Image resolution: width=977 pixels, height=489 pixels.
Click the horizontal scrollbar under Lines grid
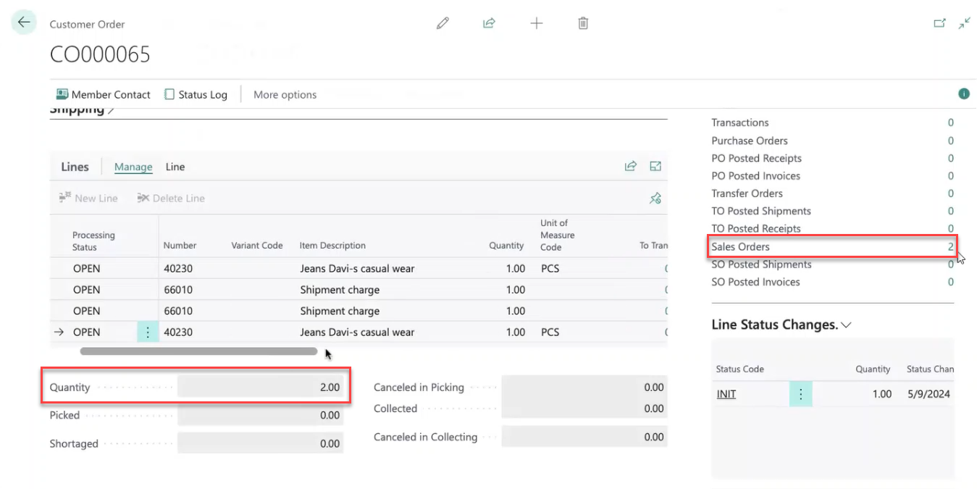[198, 351]
